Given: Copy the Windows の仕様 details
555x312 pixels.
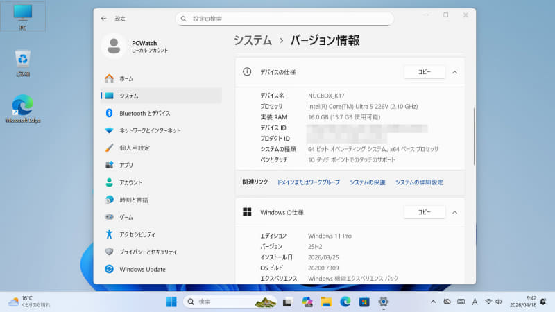Looking at the screenshot, I should tap(425, 212).
